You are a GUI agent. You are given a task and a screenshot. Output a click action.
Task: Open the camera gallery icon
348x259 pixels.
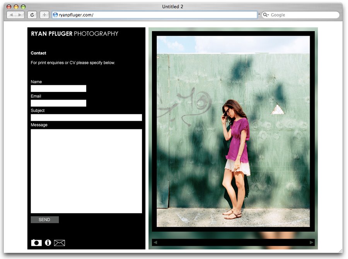(36, 243)
